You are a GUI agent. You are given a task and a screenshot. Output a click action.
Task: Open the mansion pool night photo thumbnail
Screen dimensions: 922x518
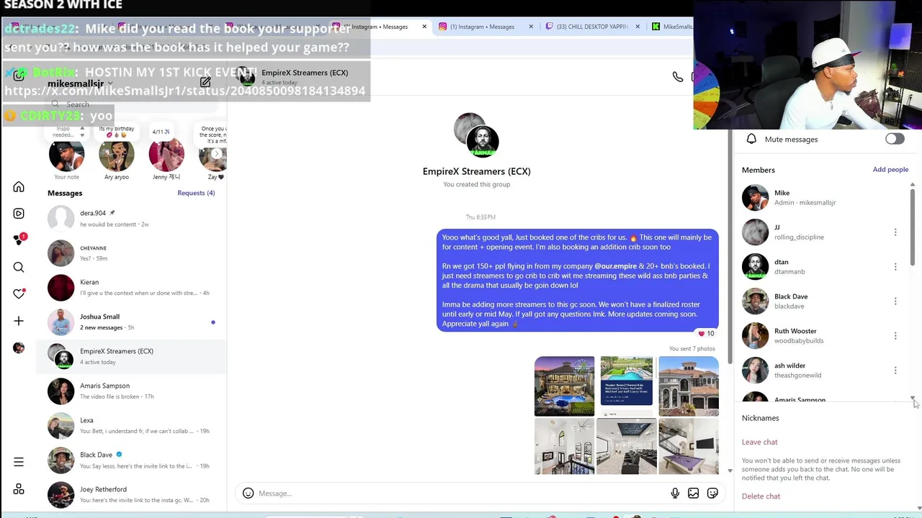tap(565, 386)
